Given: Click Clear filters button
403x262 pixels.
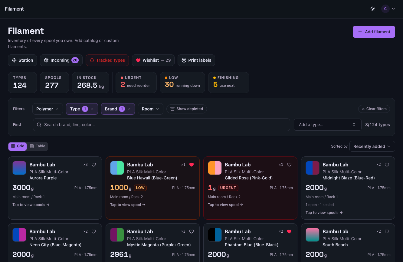Looking at the screenshot, I should tap(374, 109).
